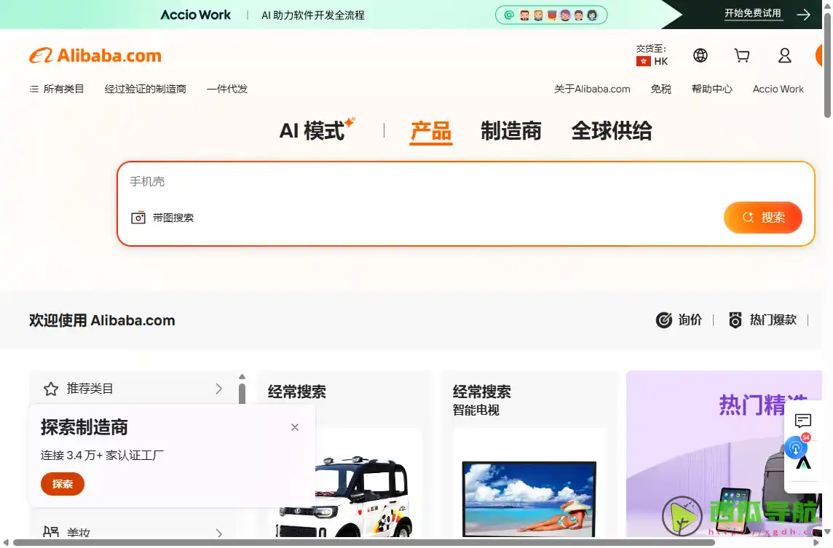Open the 热门精选 purple promo banner

(724, 453)
